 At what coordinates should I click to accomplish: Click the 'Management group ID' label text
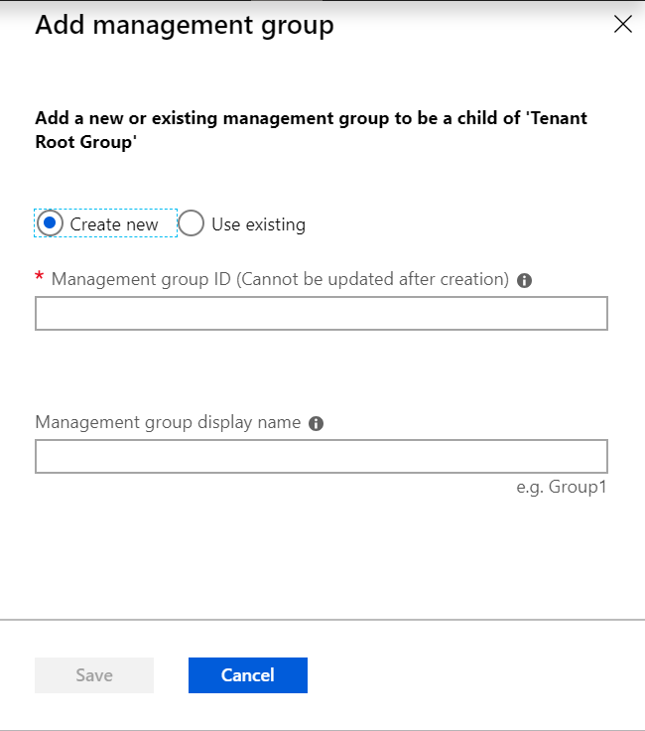click(141, 280)
